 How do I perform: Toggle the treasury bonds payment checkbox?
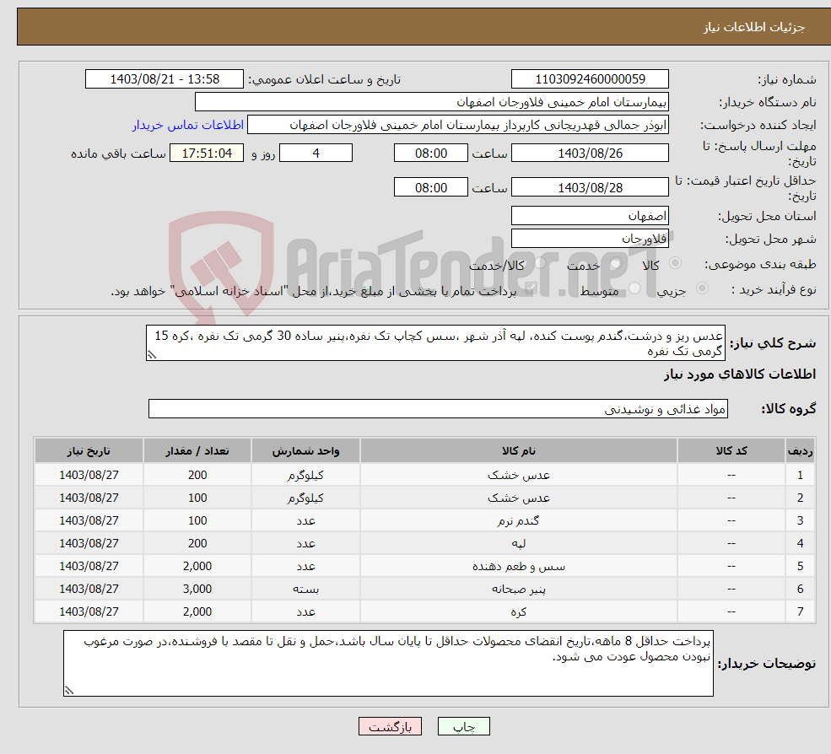tap(531, 288)
